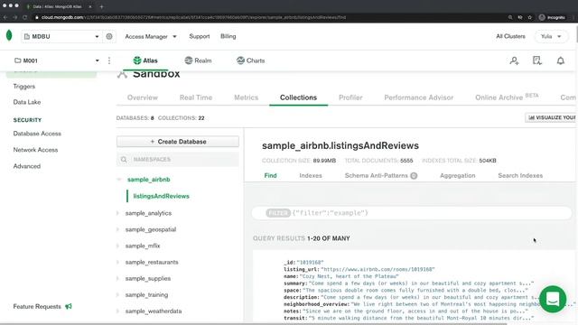Click the invite user icon
Image resolution: width=578 pixels, height=325 pixels.
coord(514,60)
